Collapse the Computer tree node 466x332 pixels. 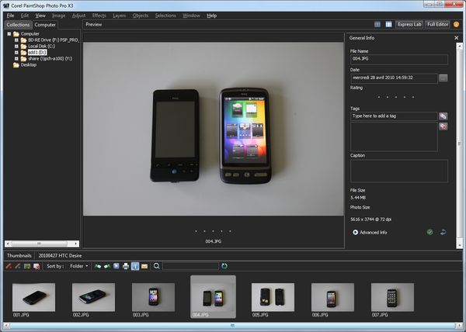click(9, 34)
